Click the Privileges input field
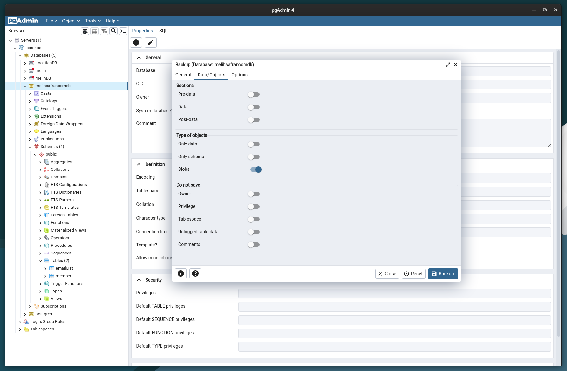Screen dimensions: 567x371 pyautogui.click(x=394, y=293)
